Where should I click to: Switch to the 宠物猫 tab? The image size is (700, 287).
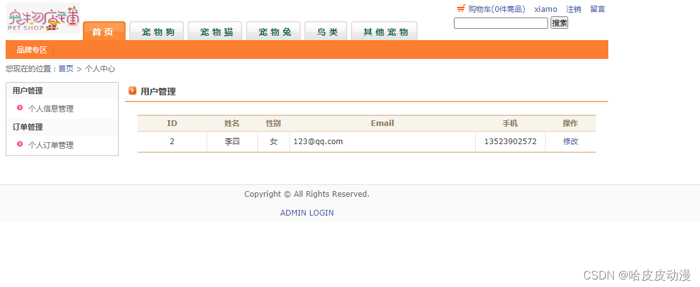click(215, 31)
